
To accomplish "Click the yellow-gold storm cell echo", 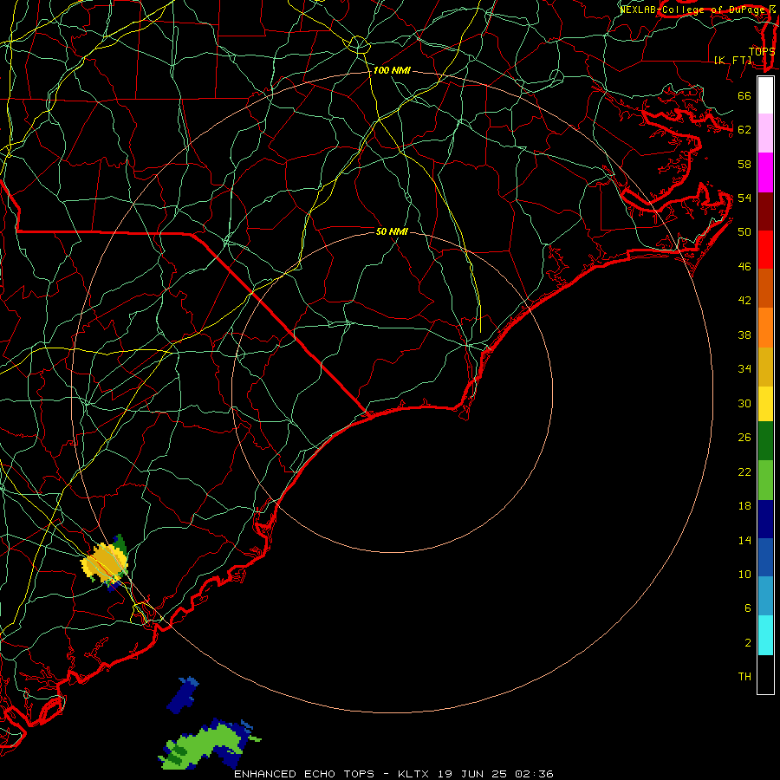I will click(105, 562).
